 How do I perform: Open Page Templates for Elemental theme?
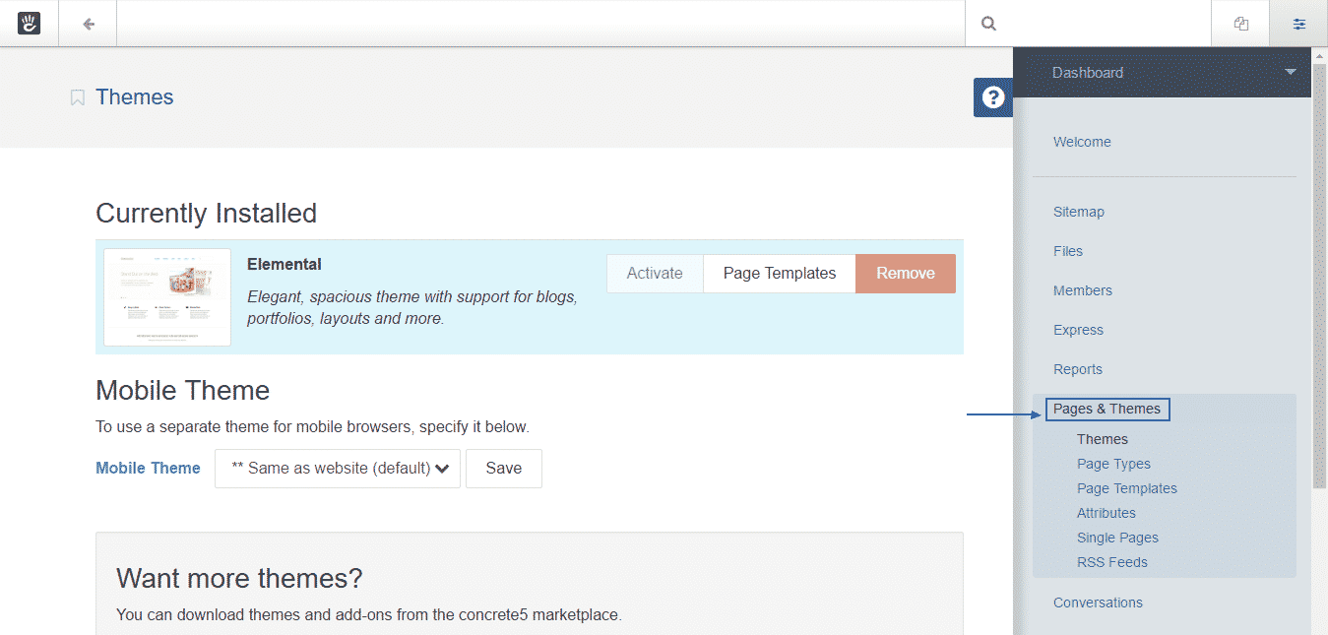pyautogui.click(x=779, y=274)
